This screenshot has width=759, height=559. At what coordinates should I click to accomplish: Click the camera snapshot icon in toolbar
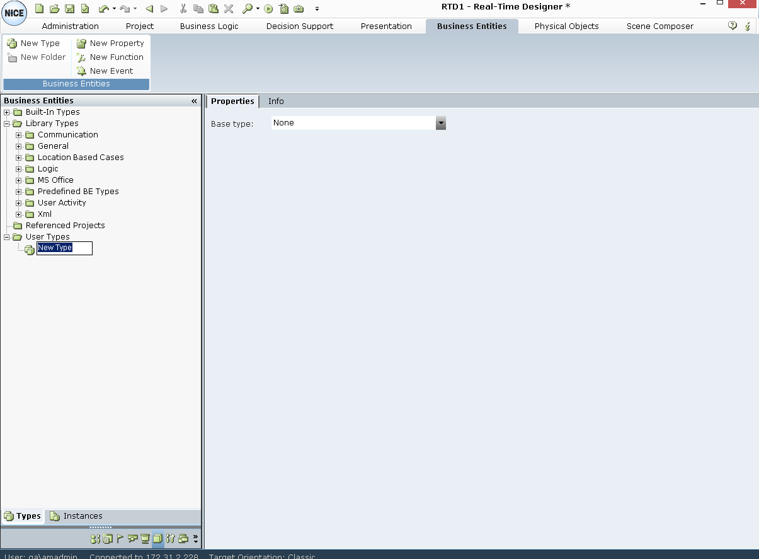point(299,9)
